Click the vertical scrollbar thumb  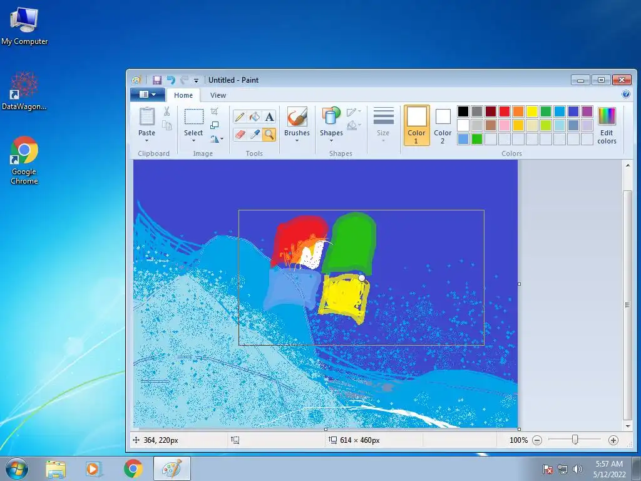click(628, 305)
